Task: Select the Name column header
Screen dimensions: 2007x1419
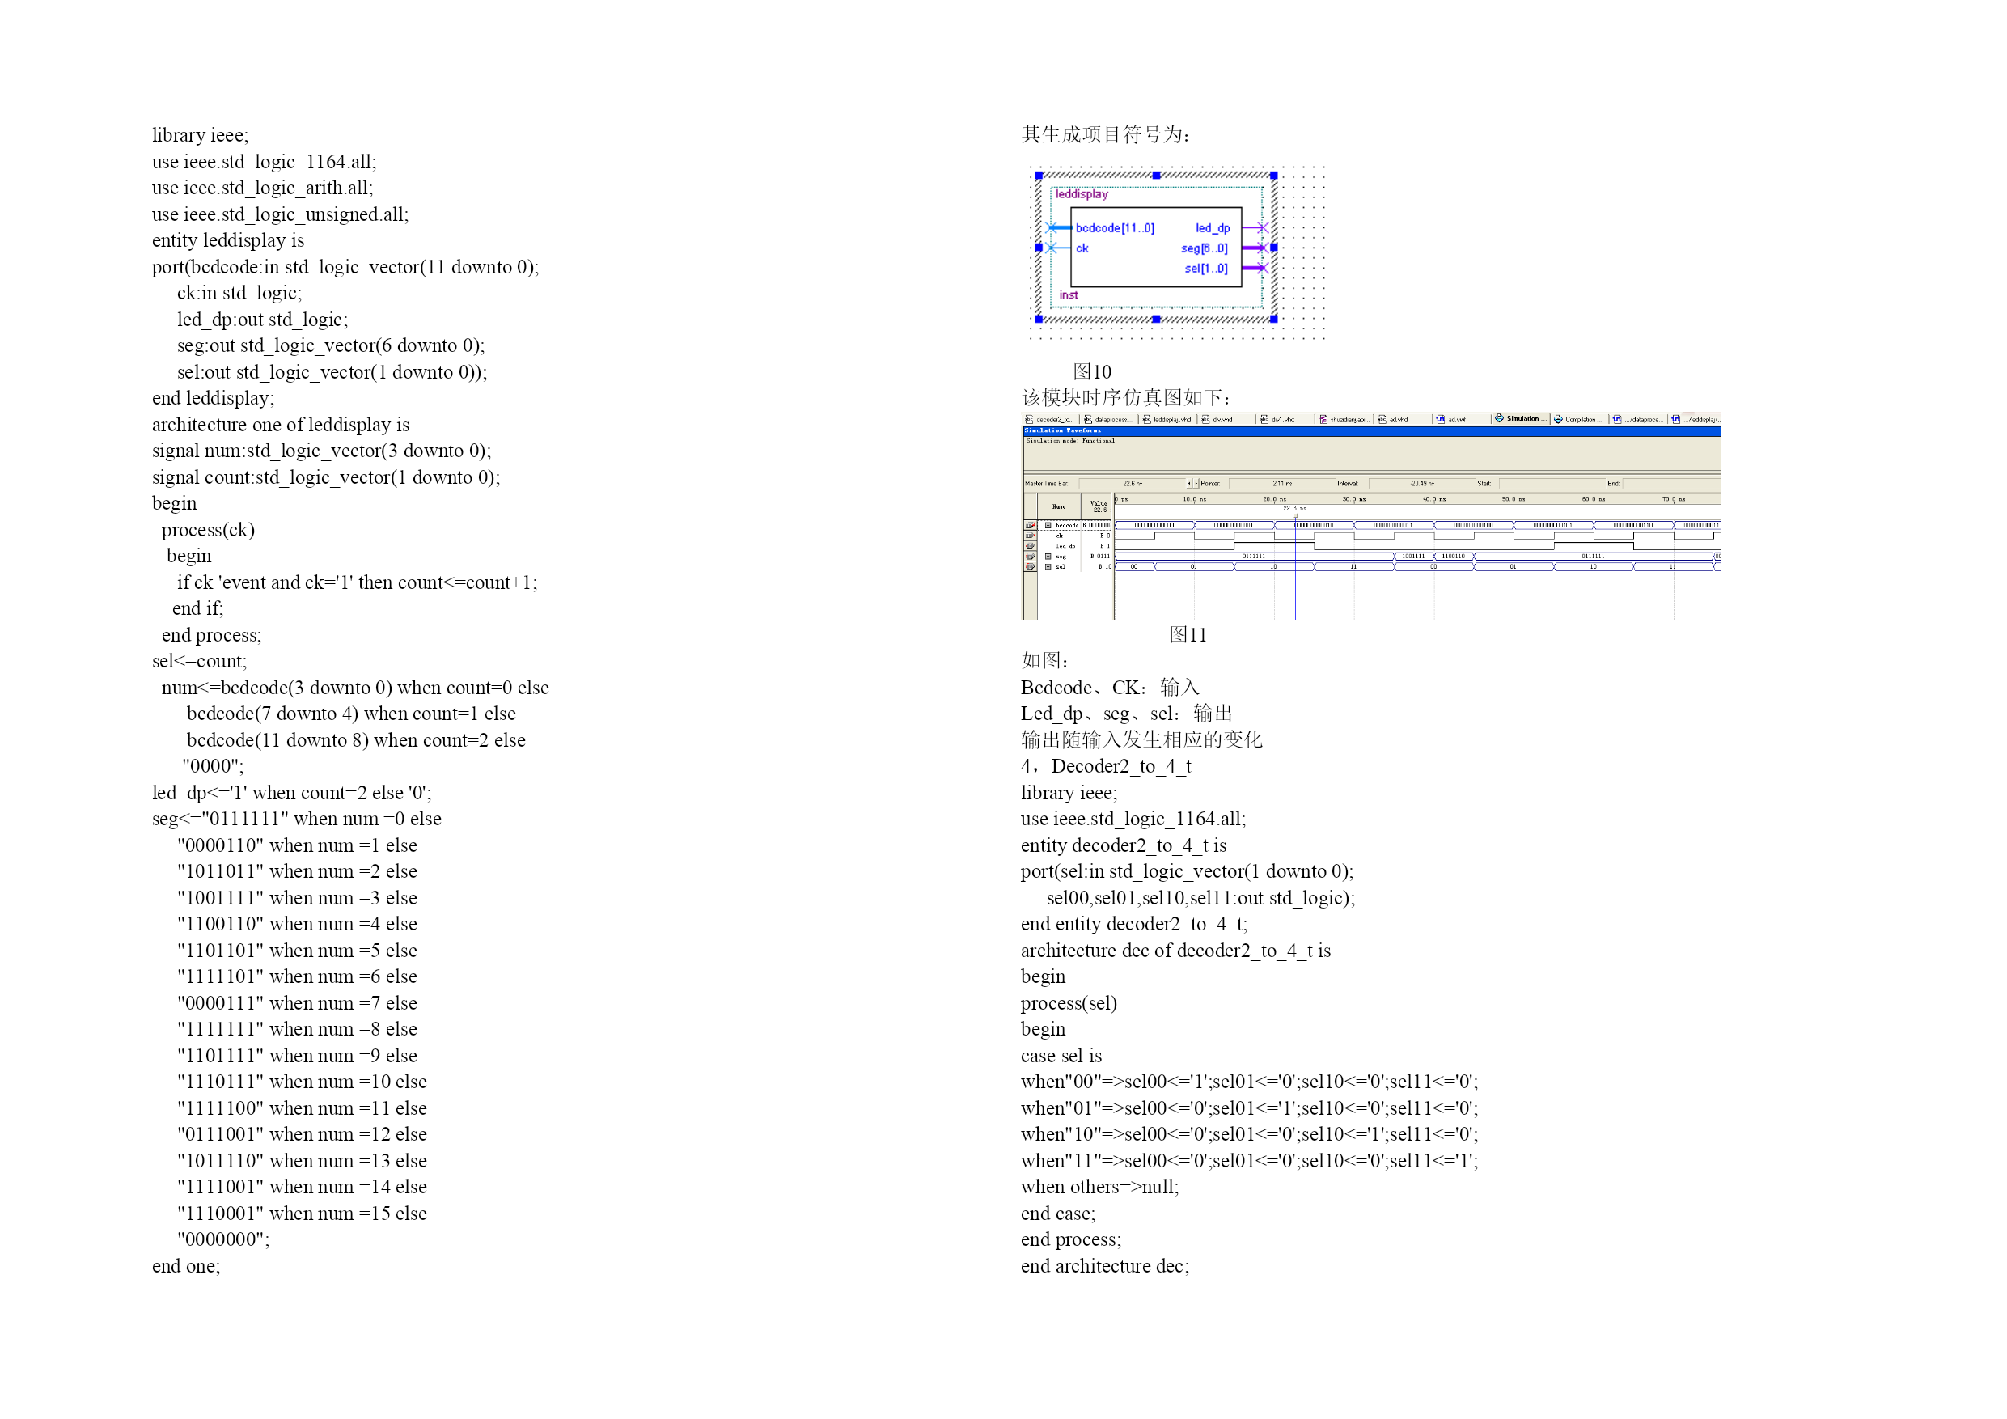Action: click(x=1059, y=507)
